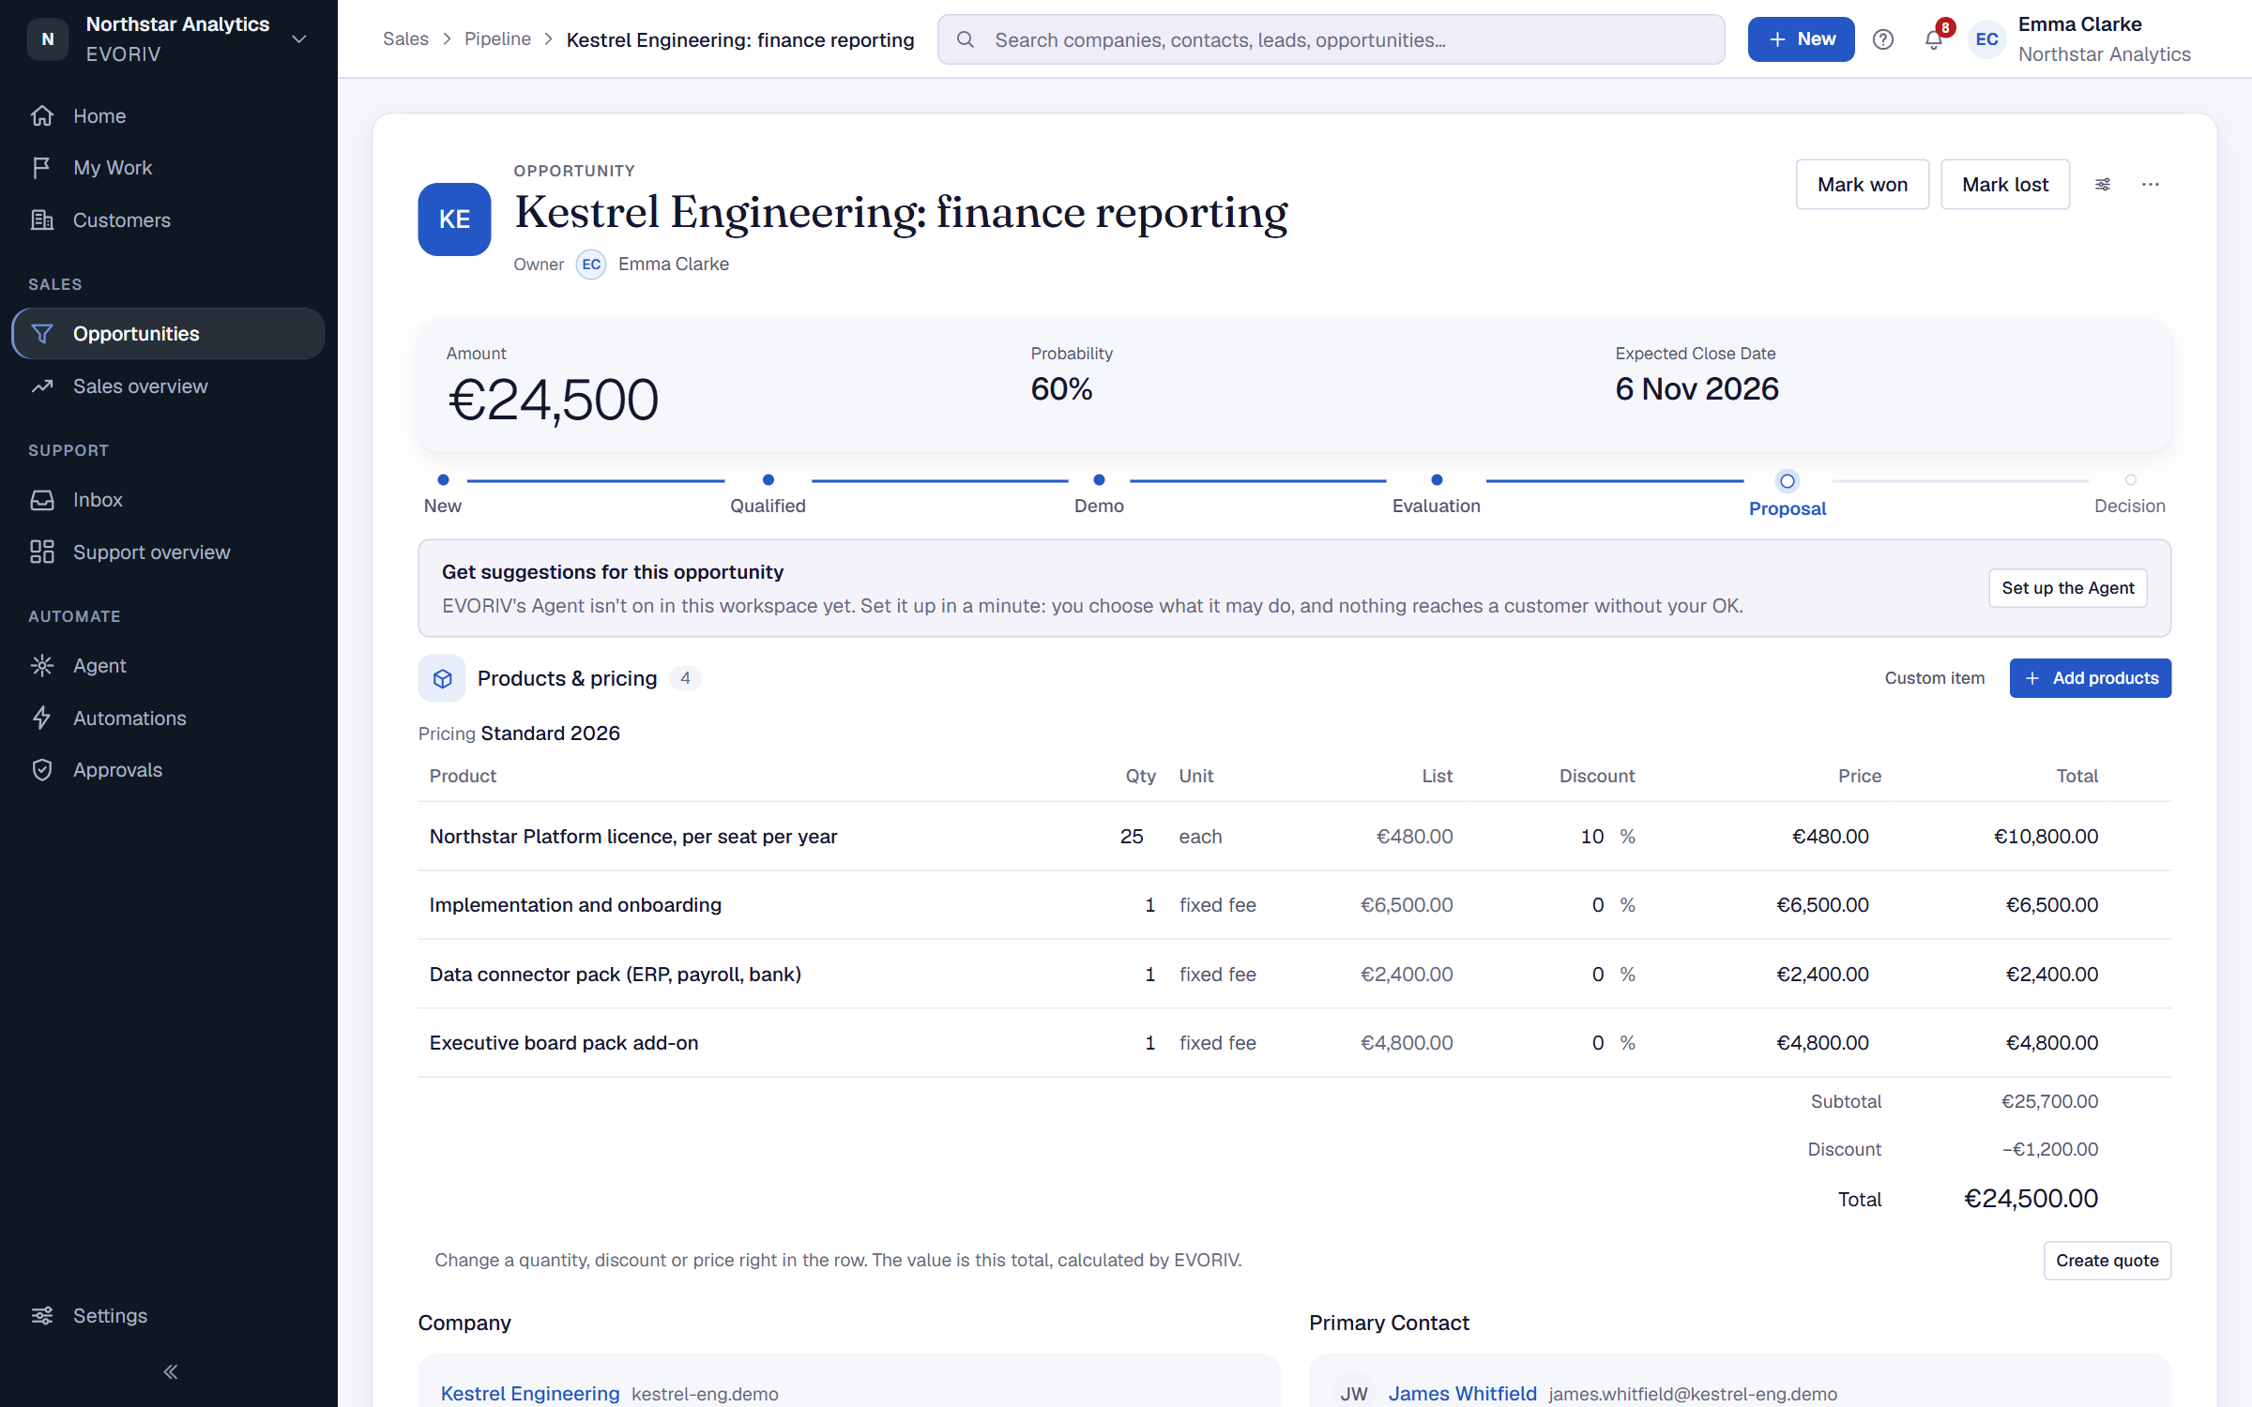Open Support overview dashboard
Screen dimensions: 2252x1407
point(169,552)
